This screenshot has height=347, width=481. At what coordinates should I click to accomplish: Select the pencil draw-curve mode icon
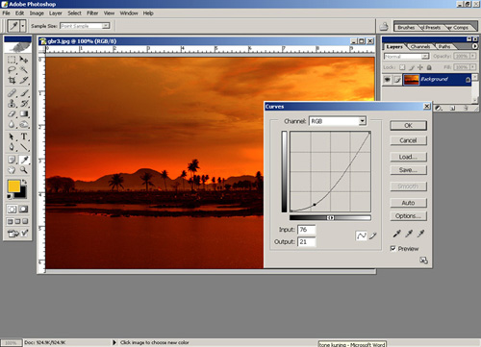(373, 235)
